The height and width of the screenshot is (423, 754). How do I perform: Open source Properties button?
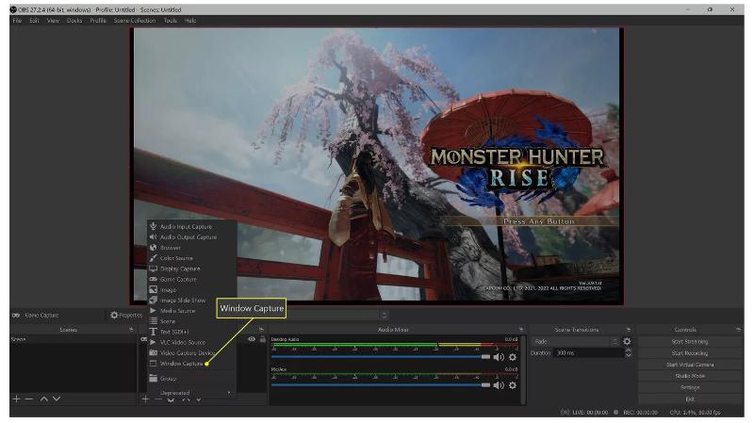[x=126, y=316]
